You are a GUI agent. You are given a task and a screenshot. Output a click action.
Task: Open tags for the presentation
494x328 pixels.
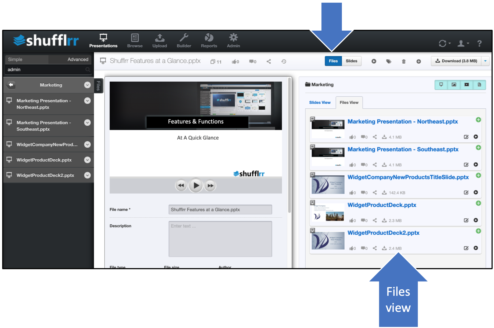(x=389, y=61)
